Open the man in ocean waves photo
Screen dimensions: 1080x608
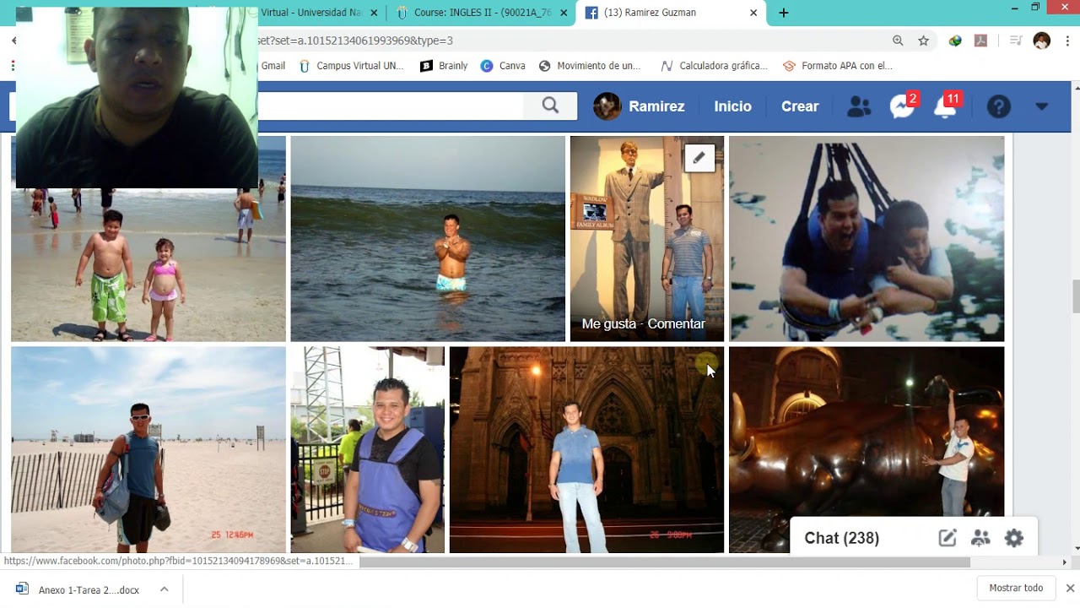tap(428, 239)
